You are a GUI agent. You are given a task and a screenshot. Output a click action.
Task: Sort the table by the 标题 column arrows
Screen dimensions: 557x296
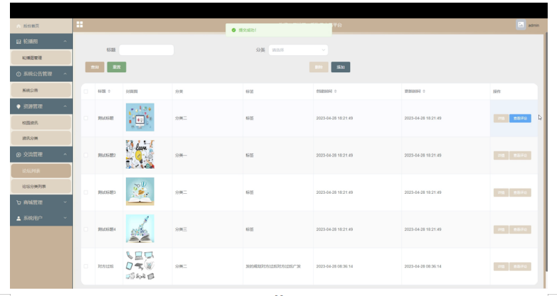point(109,92)
